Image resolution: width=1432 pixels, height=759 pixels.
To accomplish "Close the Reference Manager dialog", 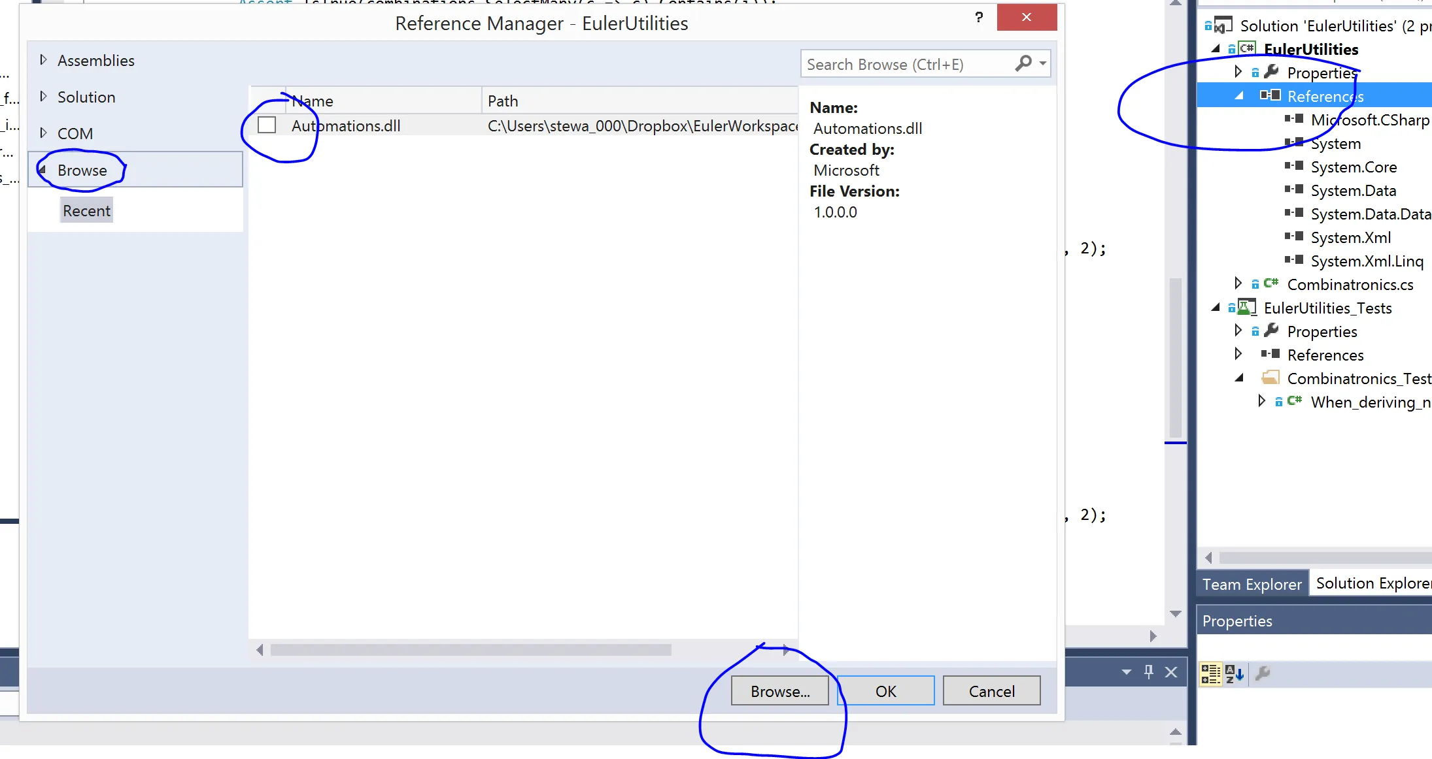I will [x=1027, y=17].
